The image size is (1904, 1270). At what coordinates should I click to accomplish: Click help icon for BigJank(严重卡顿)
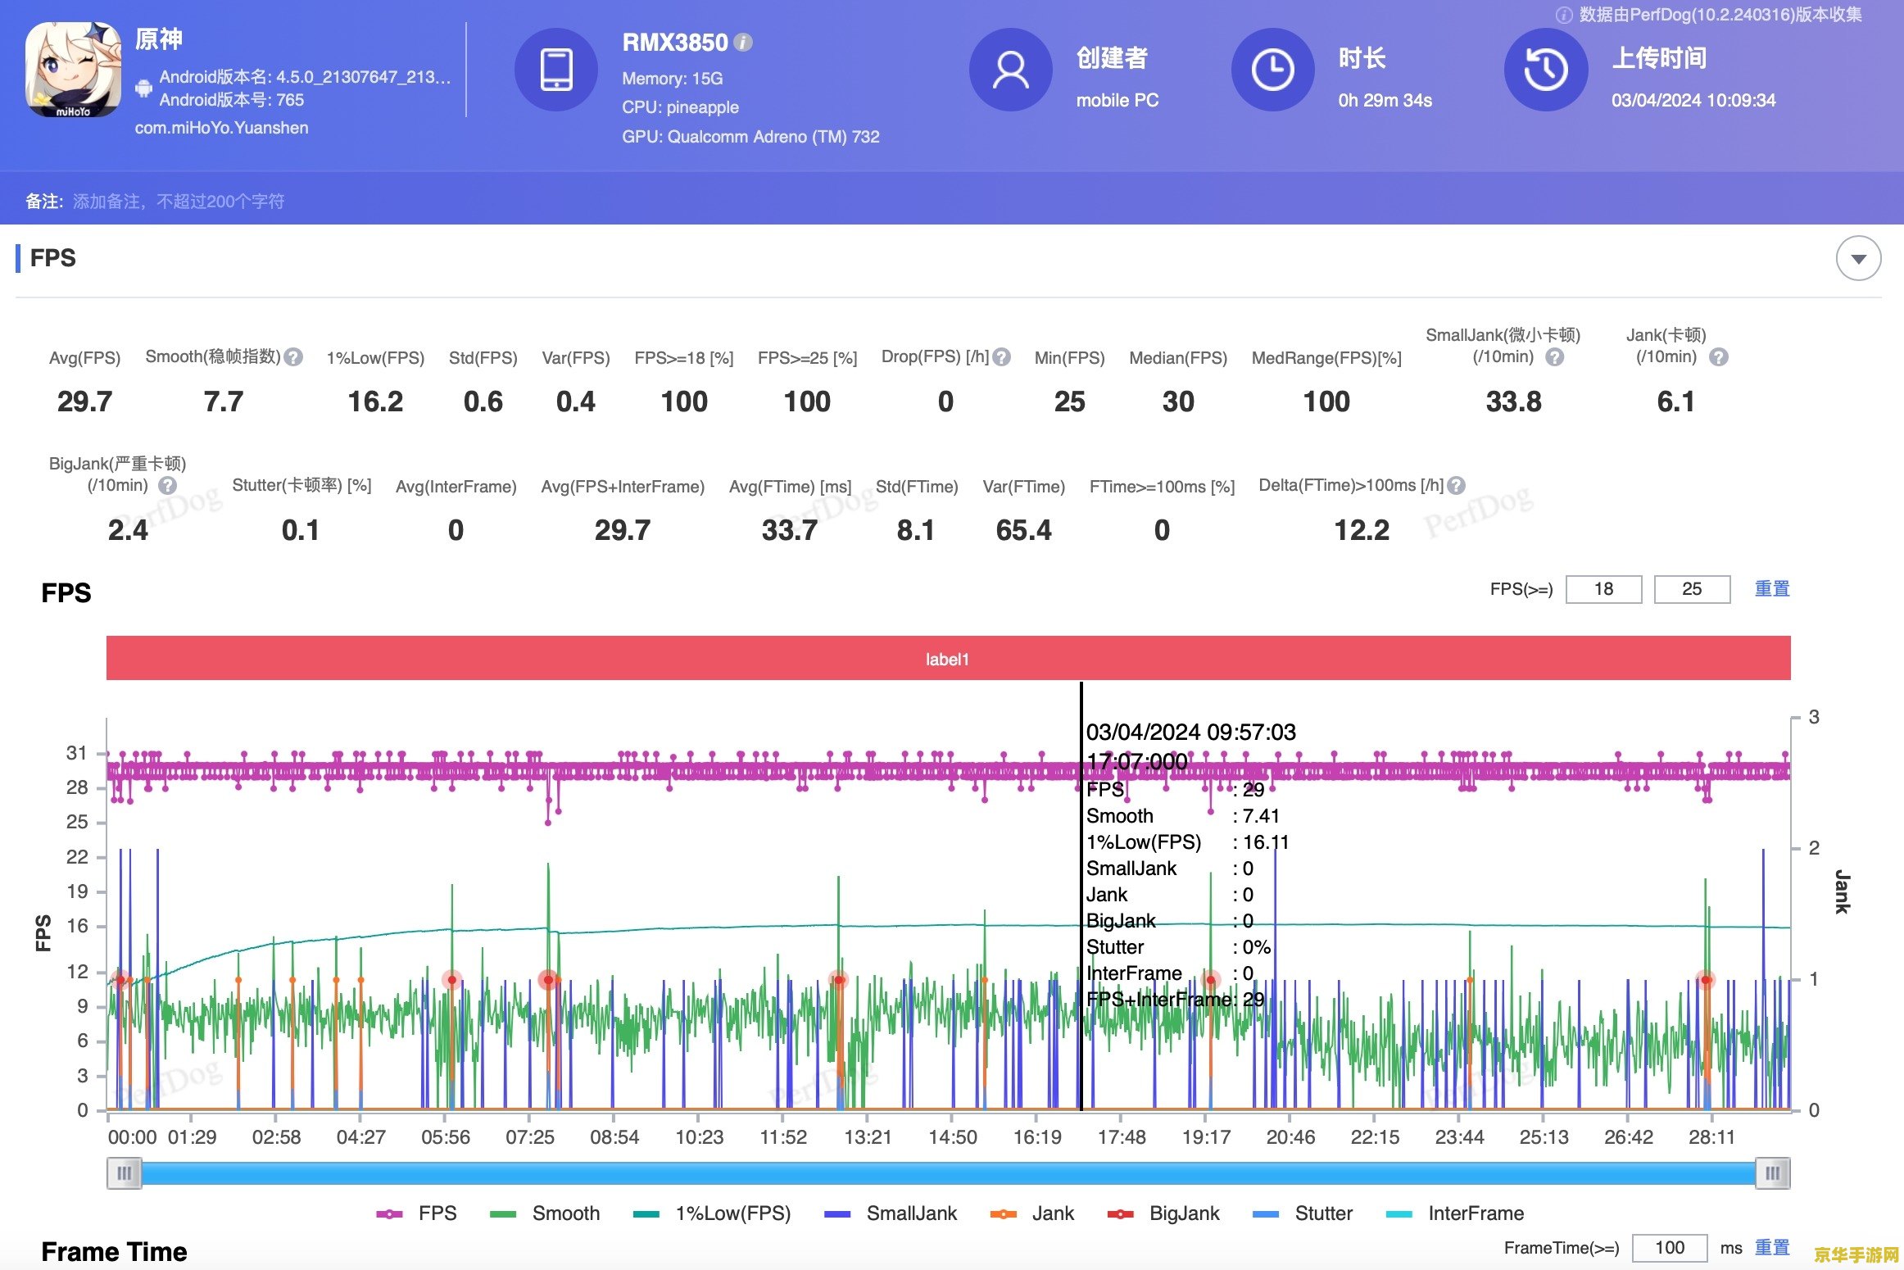167,485
